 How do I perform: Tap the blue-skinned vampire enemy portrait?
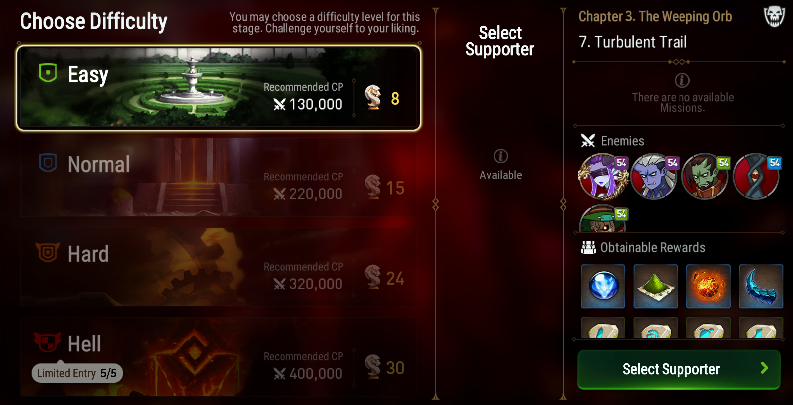click(654, 176)
